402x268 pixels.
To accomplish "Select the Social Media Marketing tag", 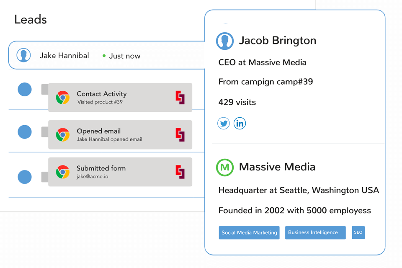I will pos(249,233).
